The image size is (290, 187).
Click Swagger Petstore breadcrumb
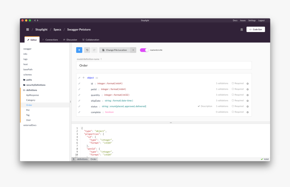pyautogui.click(x=79, y=30)
